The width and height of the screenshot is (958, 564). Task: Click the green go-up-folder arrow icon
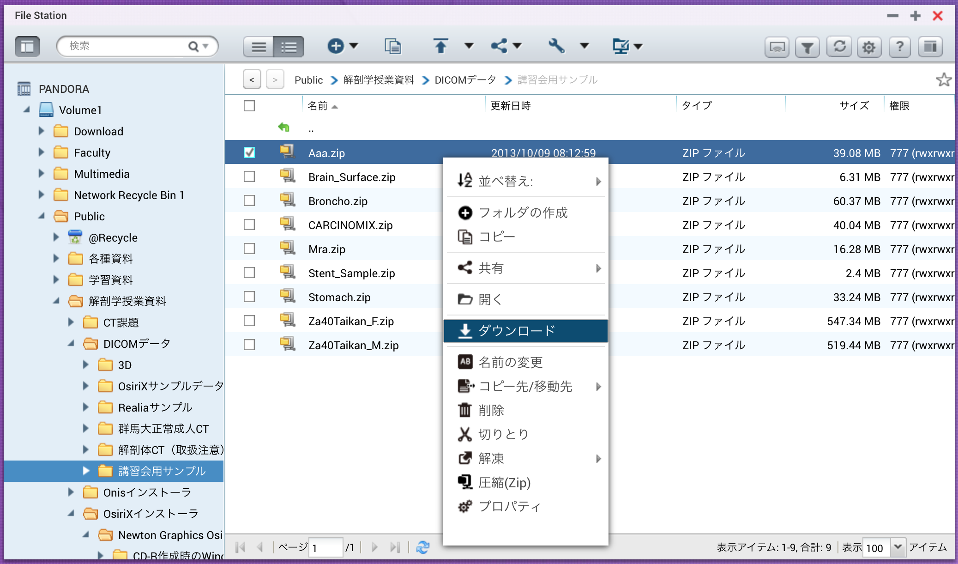(283, 127)
